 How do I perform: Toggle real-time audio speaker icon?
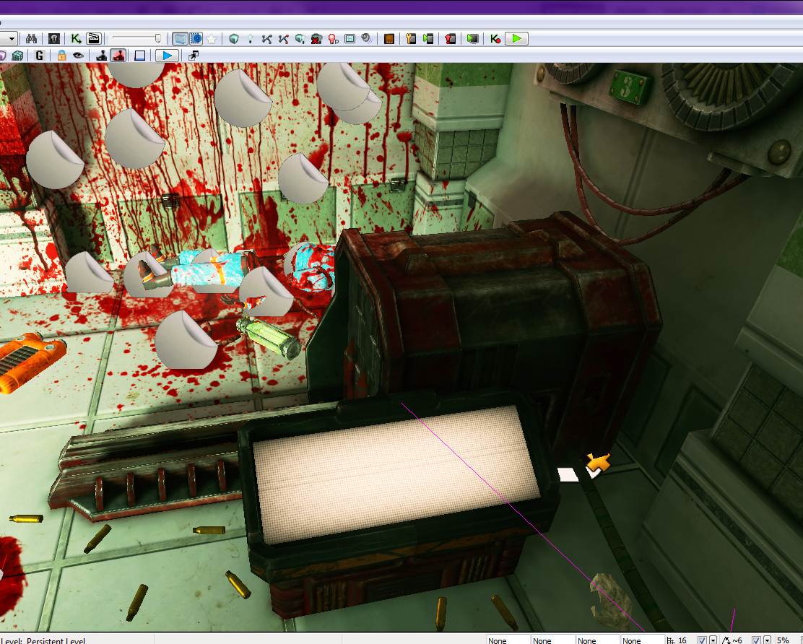367,39
